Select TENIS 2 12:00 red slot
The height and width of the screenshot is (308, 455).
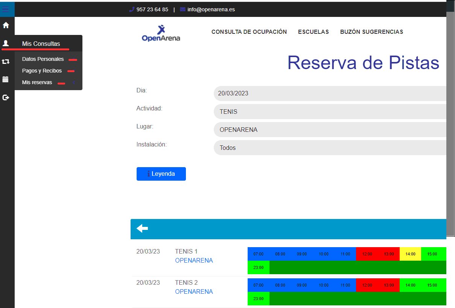point(367,285)
